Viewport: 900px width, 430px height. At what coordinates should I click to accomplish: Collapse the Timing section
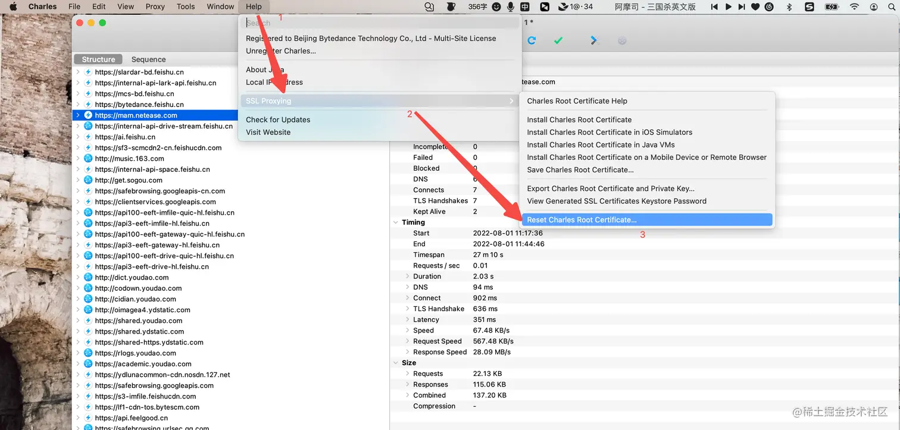(396, 222)
